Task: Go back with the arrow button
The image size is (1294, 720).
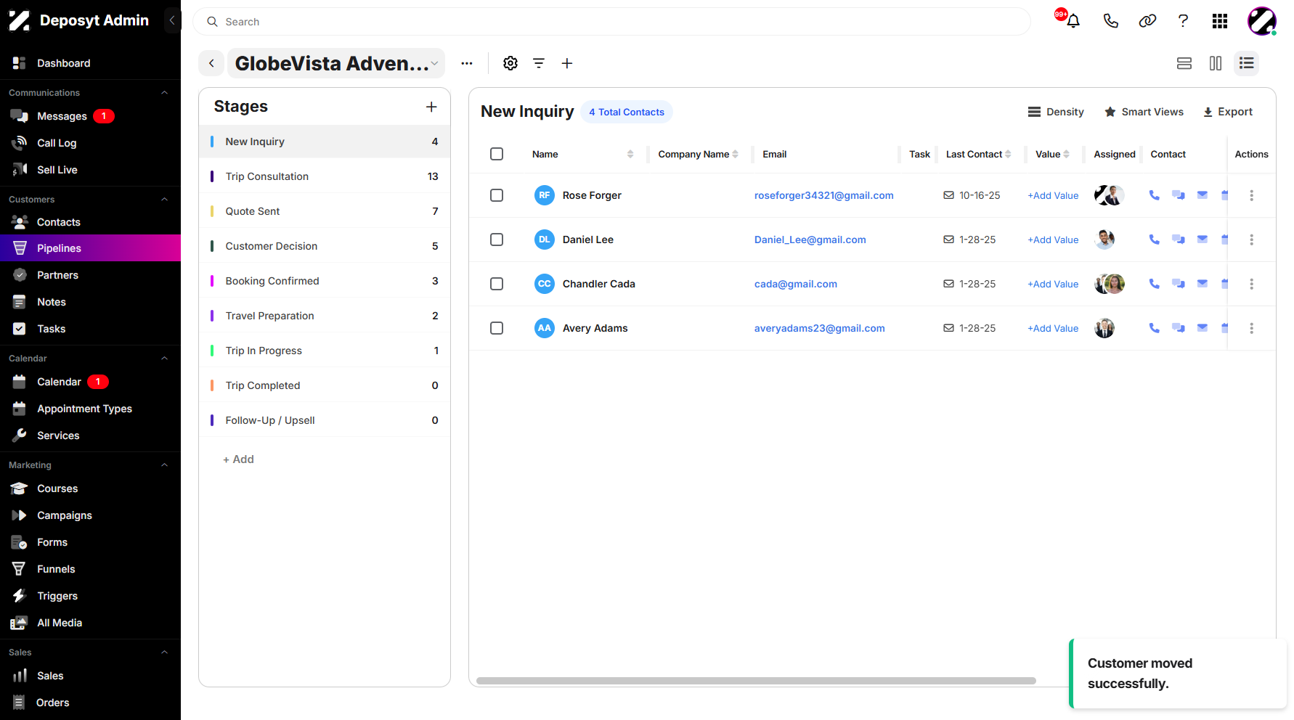Action: click(211, 63)
